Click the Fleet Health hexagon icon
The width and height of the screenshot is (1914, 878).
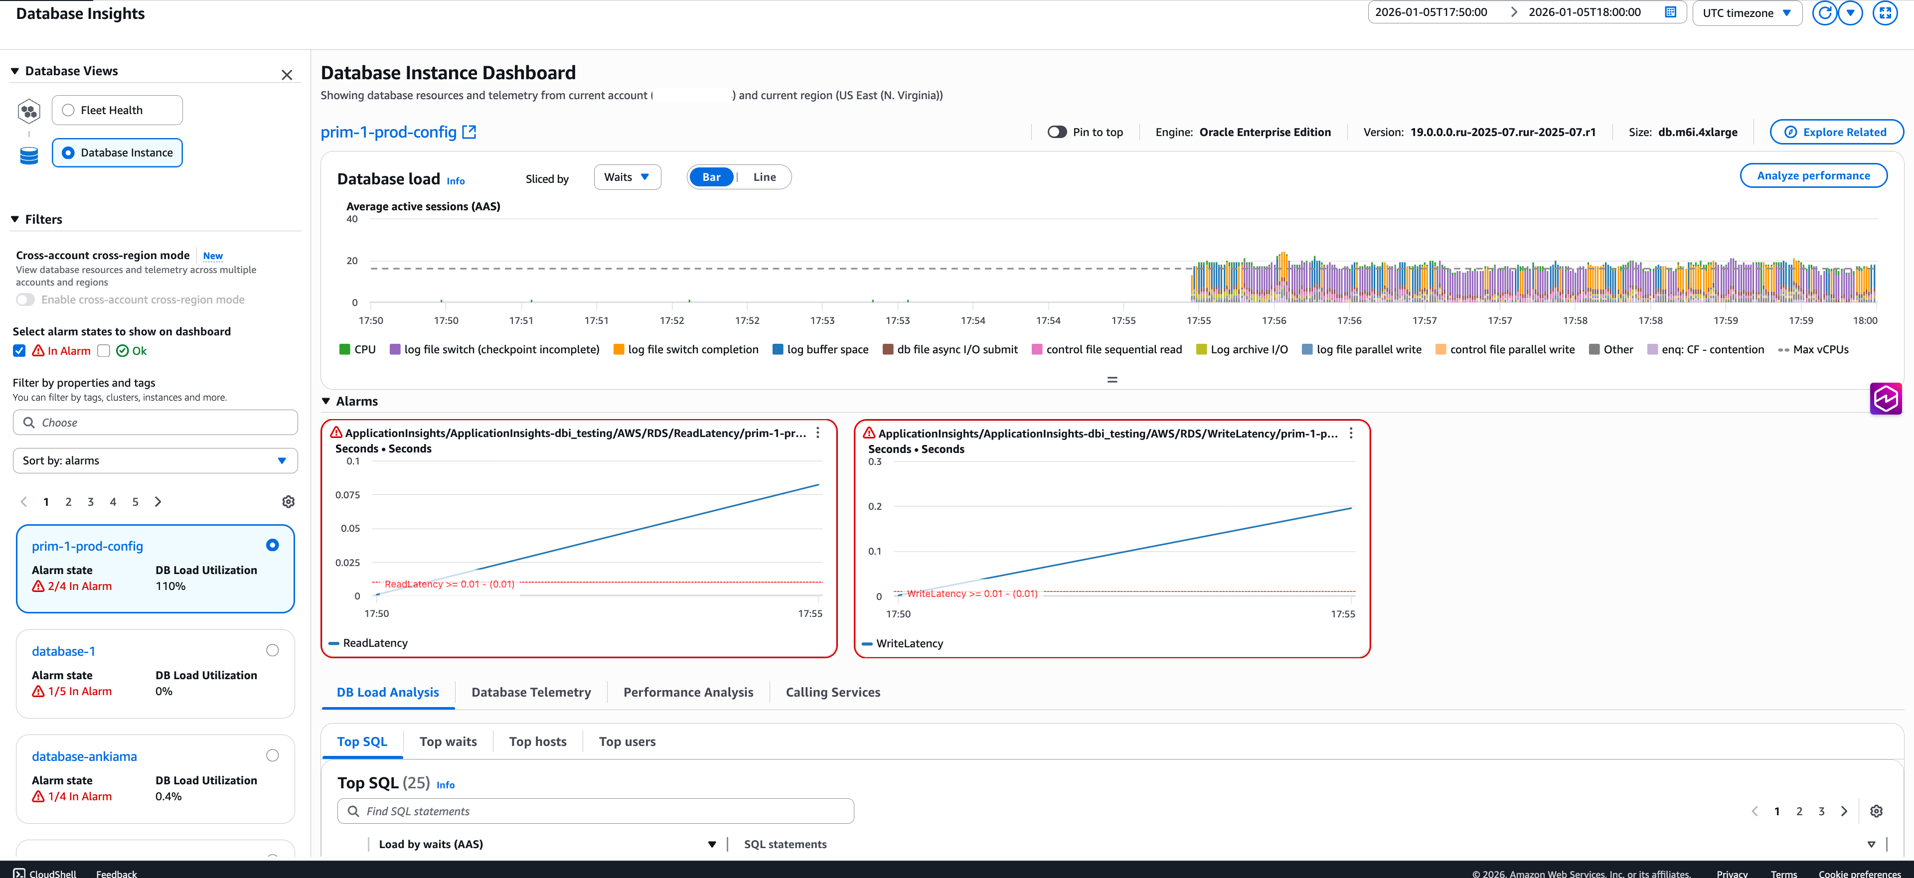click(29, 112)
